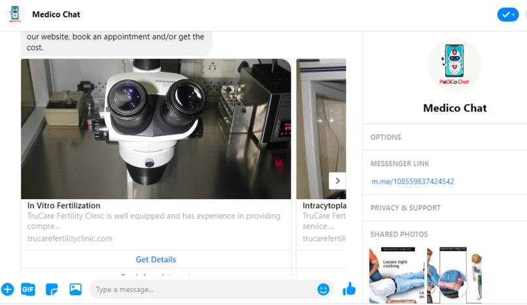Image resolution: width=527 pixels, height=305 pixels.
Task: Click the IVF card description text
Action: point(154,221)
